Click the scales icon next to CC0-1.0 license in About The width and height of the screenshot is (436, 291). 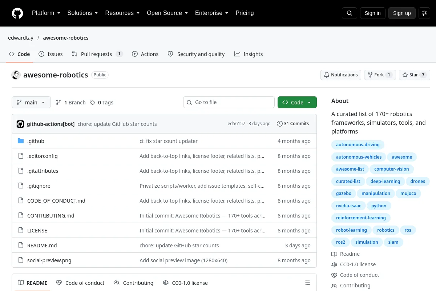click(334, 264)
